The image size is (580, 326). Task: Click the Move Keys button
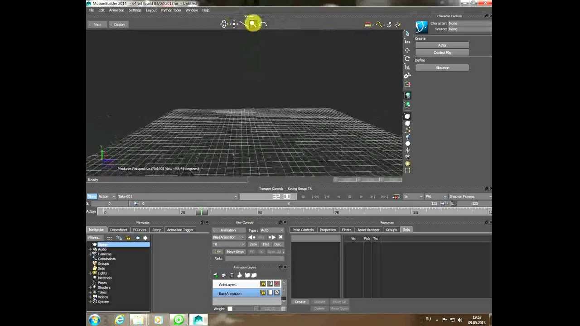pos(235,252)
